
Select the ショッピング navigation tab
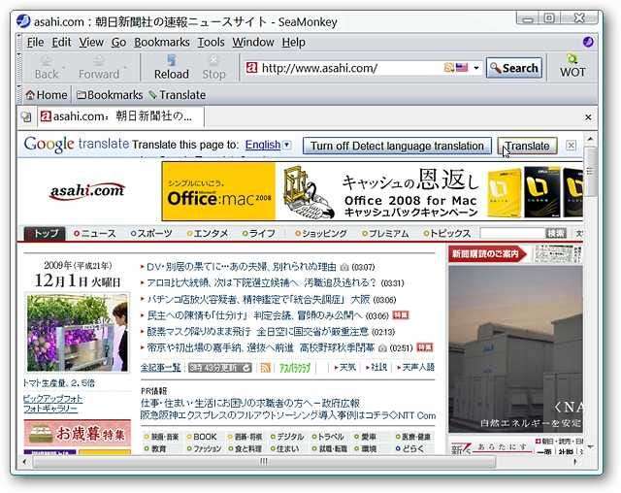[321, 234]
